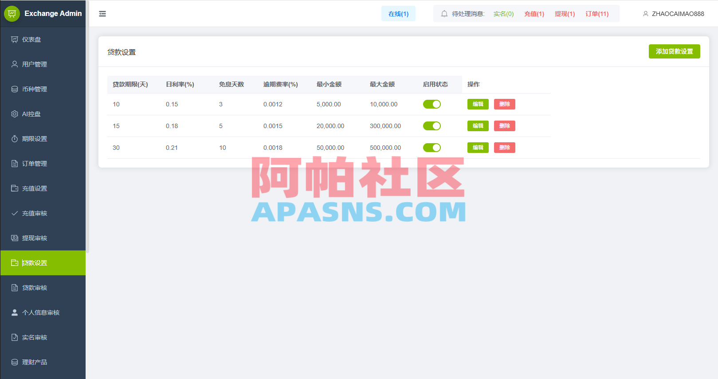Click the 个人信息审核 person icon
Image resolution: width=718 pixels, height=379 pixels.
point(15,313)
